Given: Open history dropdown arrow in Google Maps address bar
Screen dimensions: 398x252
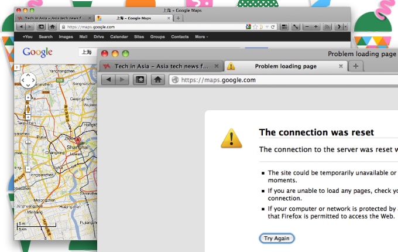Looking at the screenshot, I should 267,27.
